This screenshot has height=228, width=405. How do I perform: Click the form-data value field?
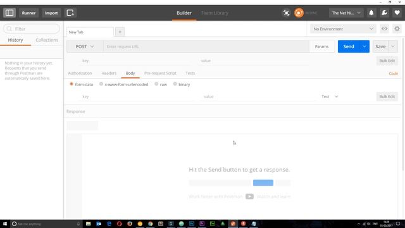coord(258,97)
